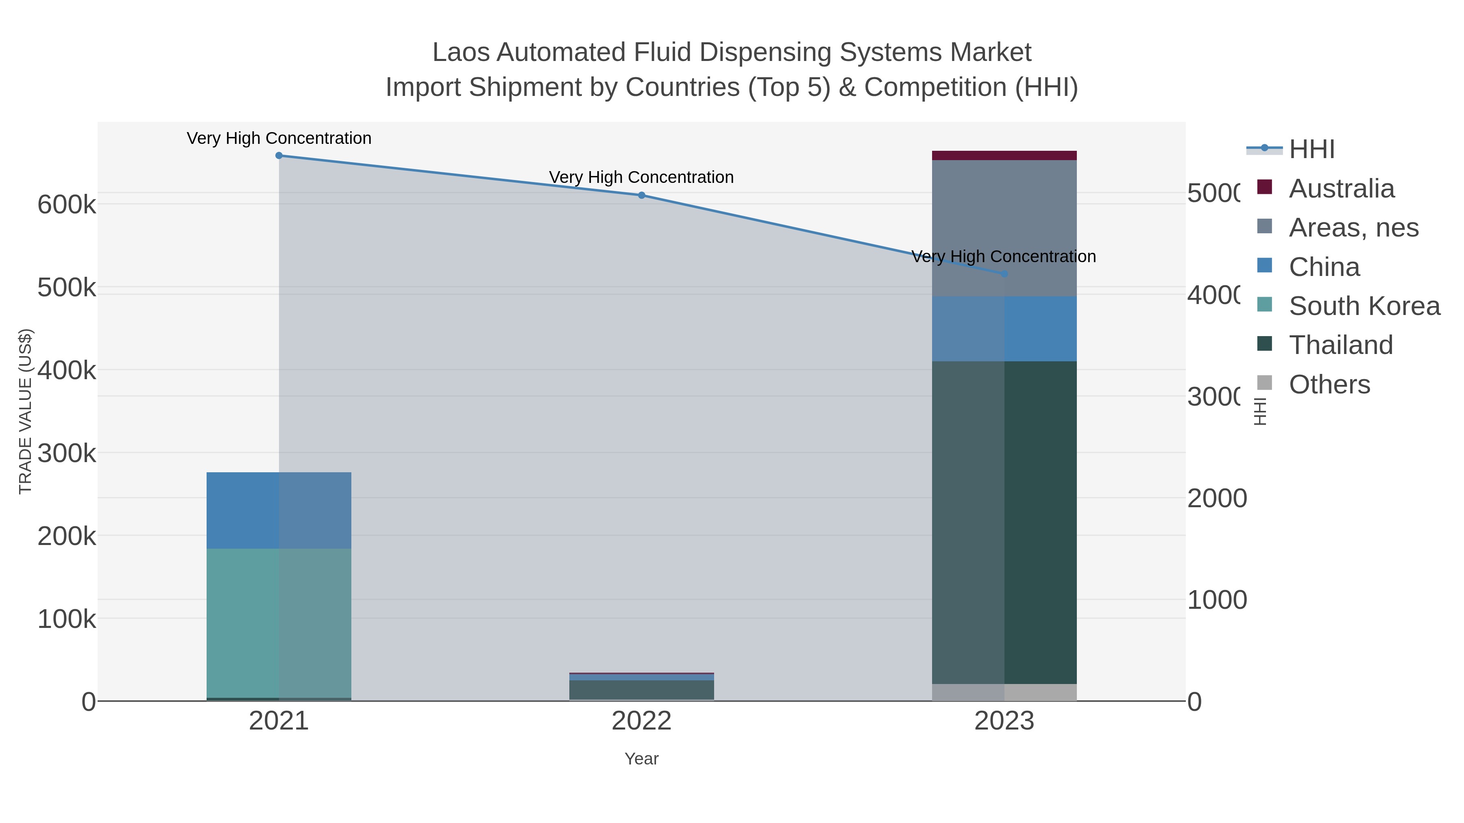Click Very High Concentration label above 2021
The height and width of the screenshot is (823, 1464).
click(x=279, y=138)
